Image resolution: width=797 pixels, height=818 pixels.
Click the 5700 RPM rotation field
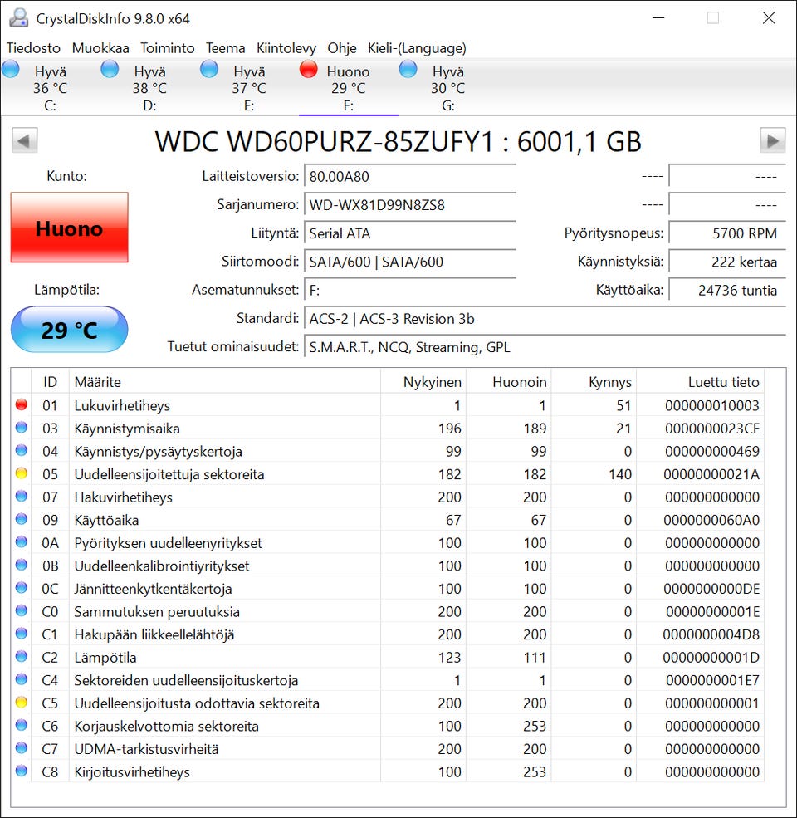point(727,233)
